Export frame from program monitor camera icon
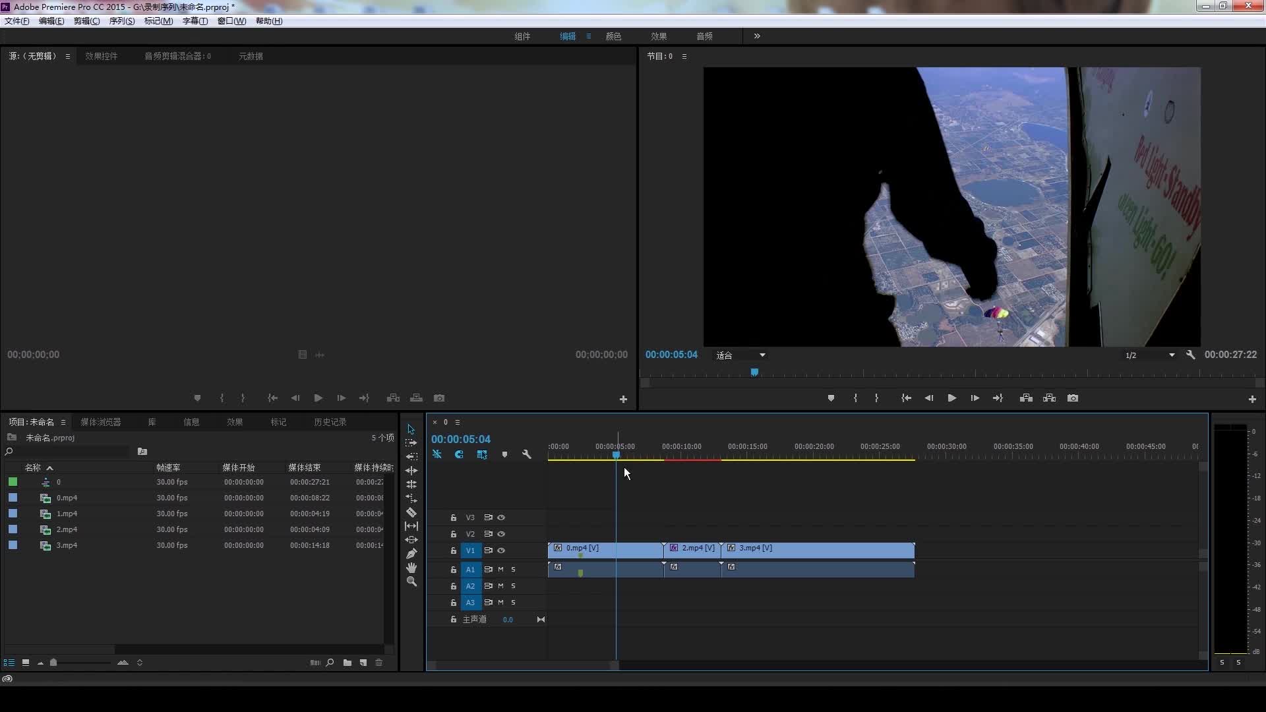 [1073, 398]
